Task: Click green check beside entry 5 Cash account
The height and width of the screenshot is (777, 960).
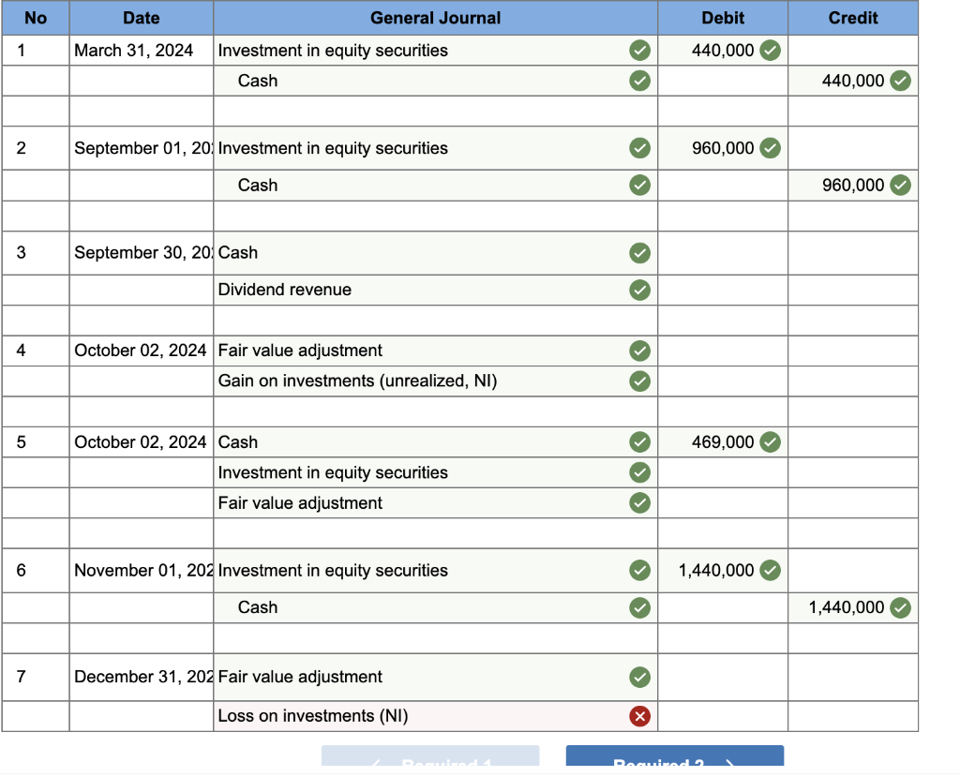Action: 639,442
